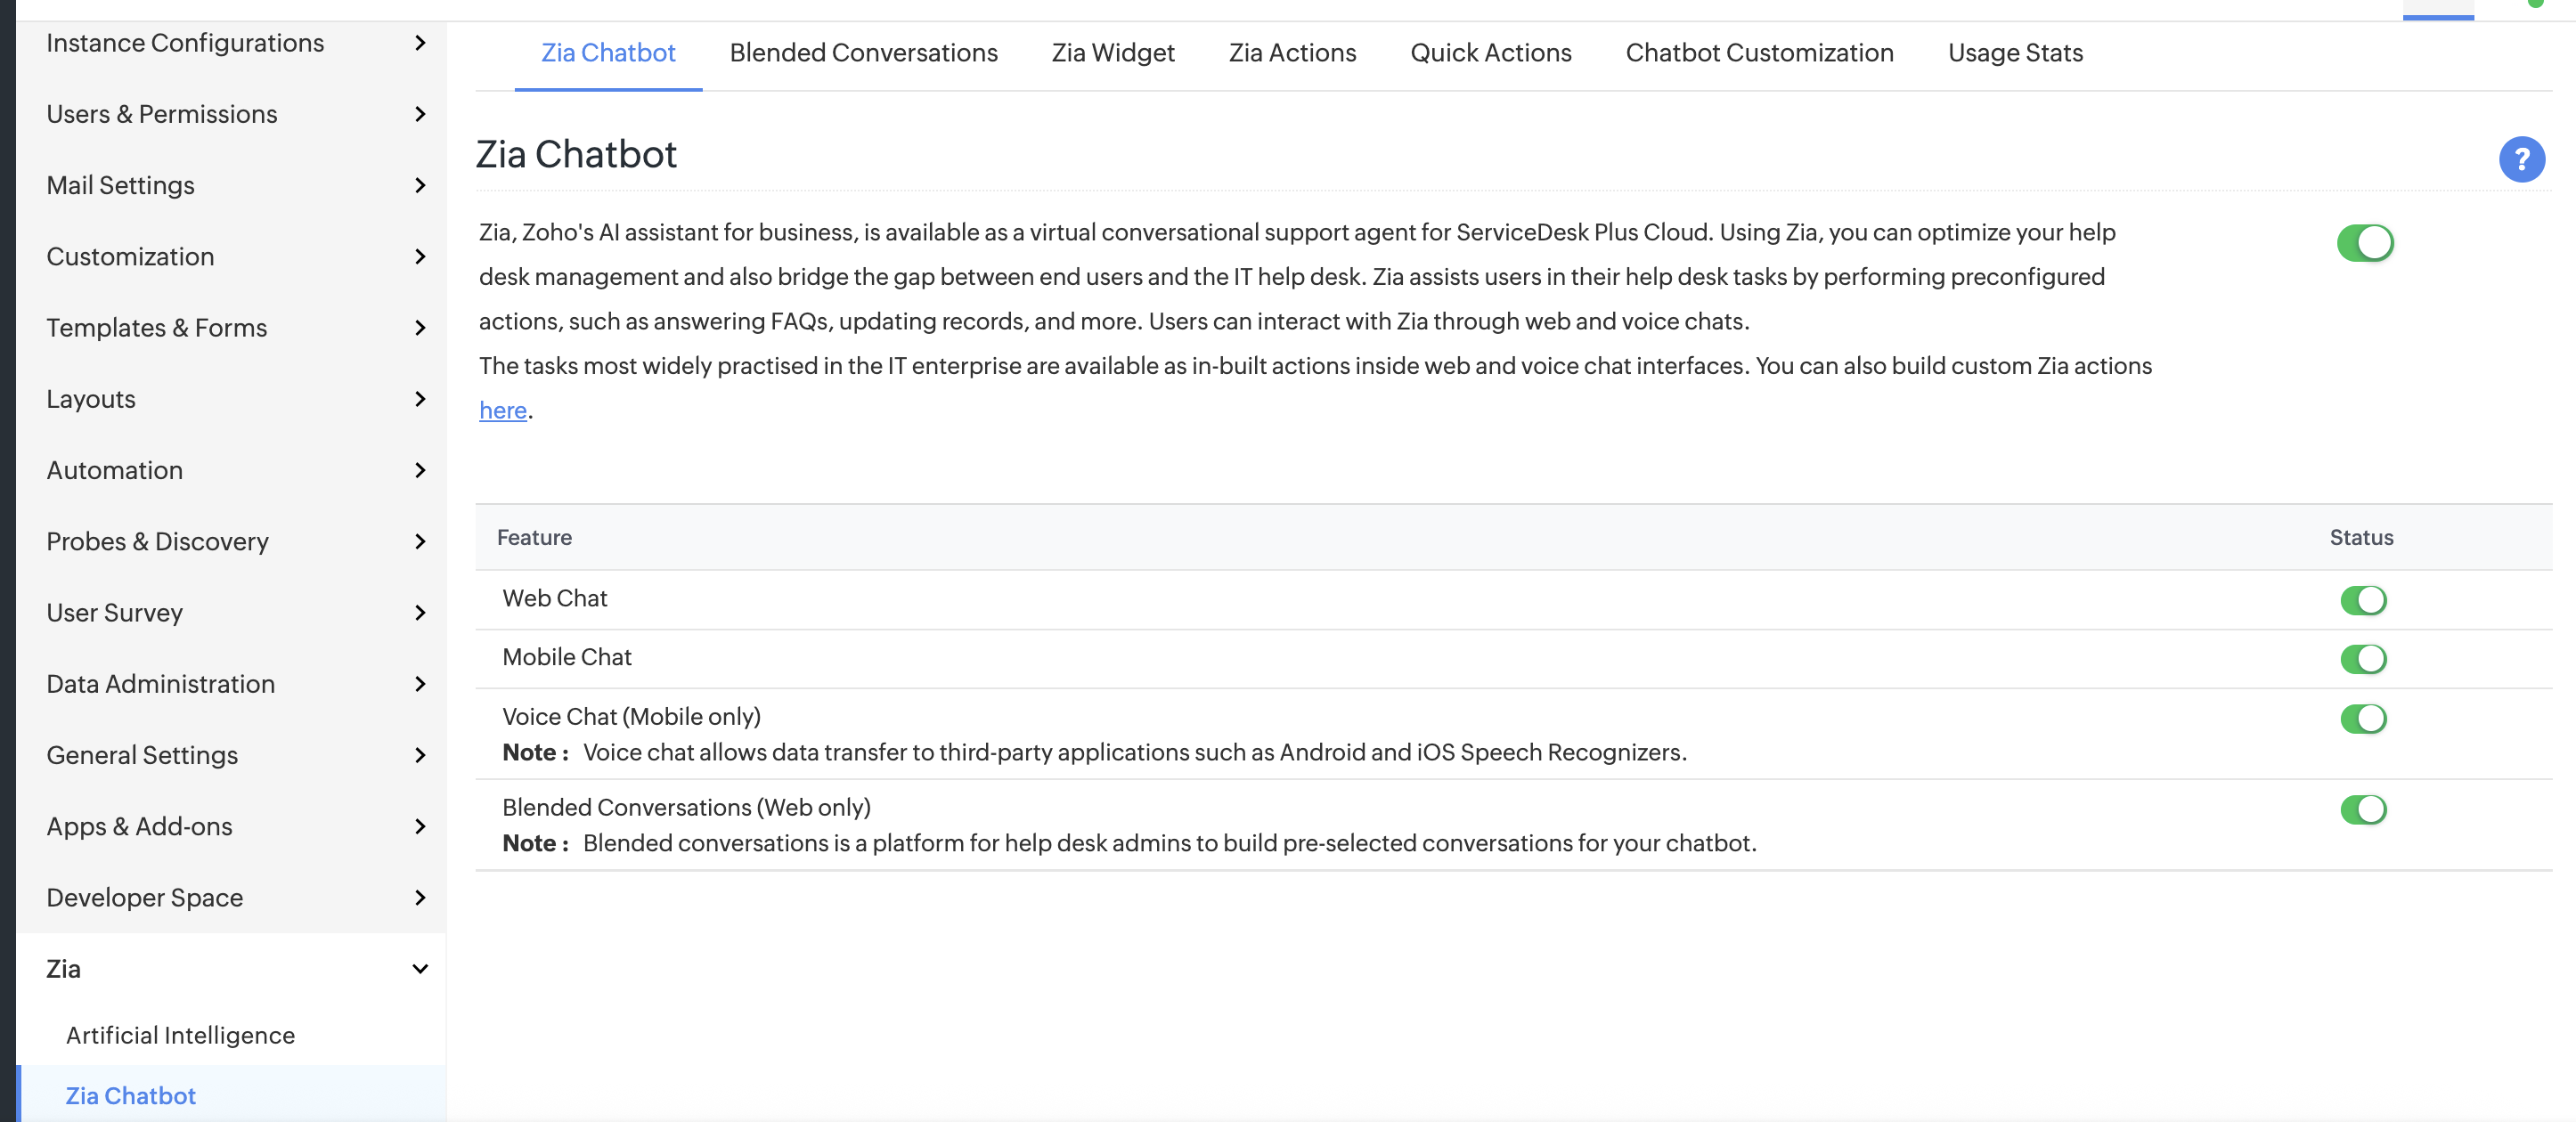This screenshot has height=1122, width=2576.
Task: Switch off Blended Conversations (Web only) toggle
Action: click(x=2362, y=809)
